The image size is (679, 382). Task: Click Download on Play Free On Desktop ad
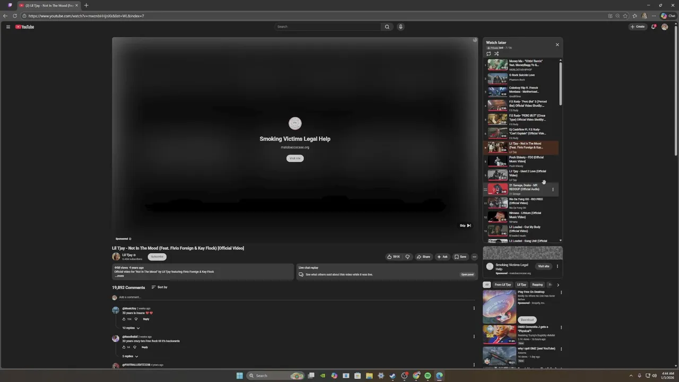click(527, 320)
